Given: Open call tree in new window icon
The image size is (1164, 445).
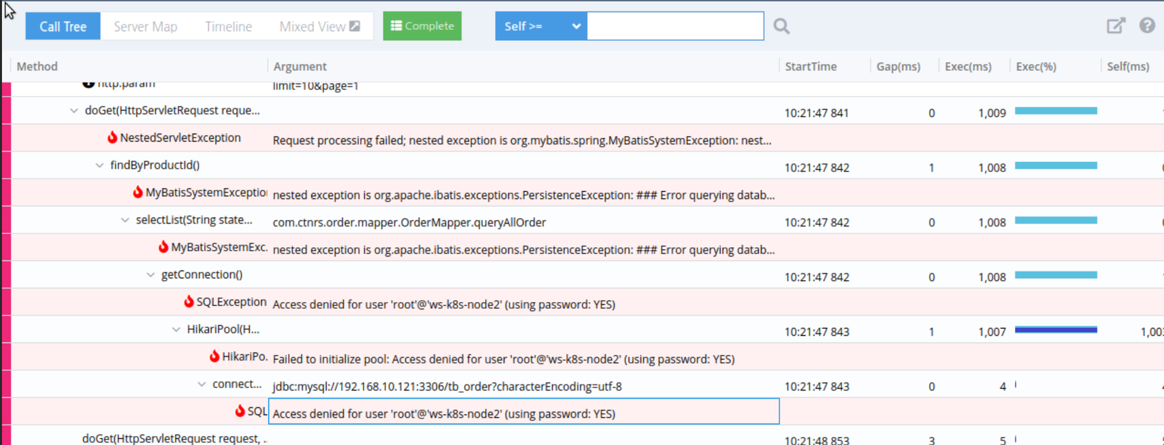Looking at the screenshot, I should click(x=1115, y=26).
